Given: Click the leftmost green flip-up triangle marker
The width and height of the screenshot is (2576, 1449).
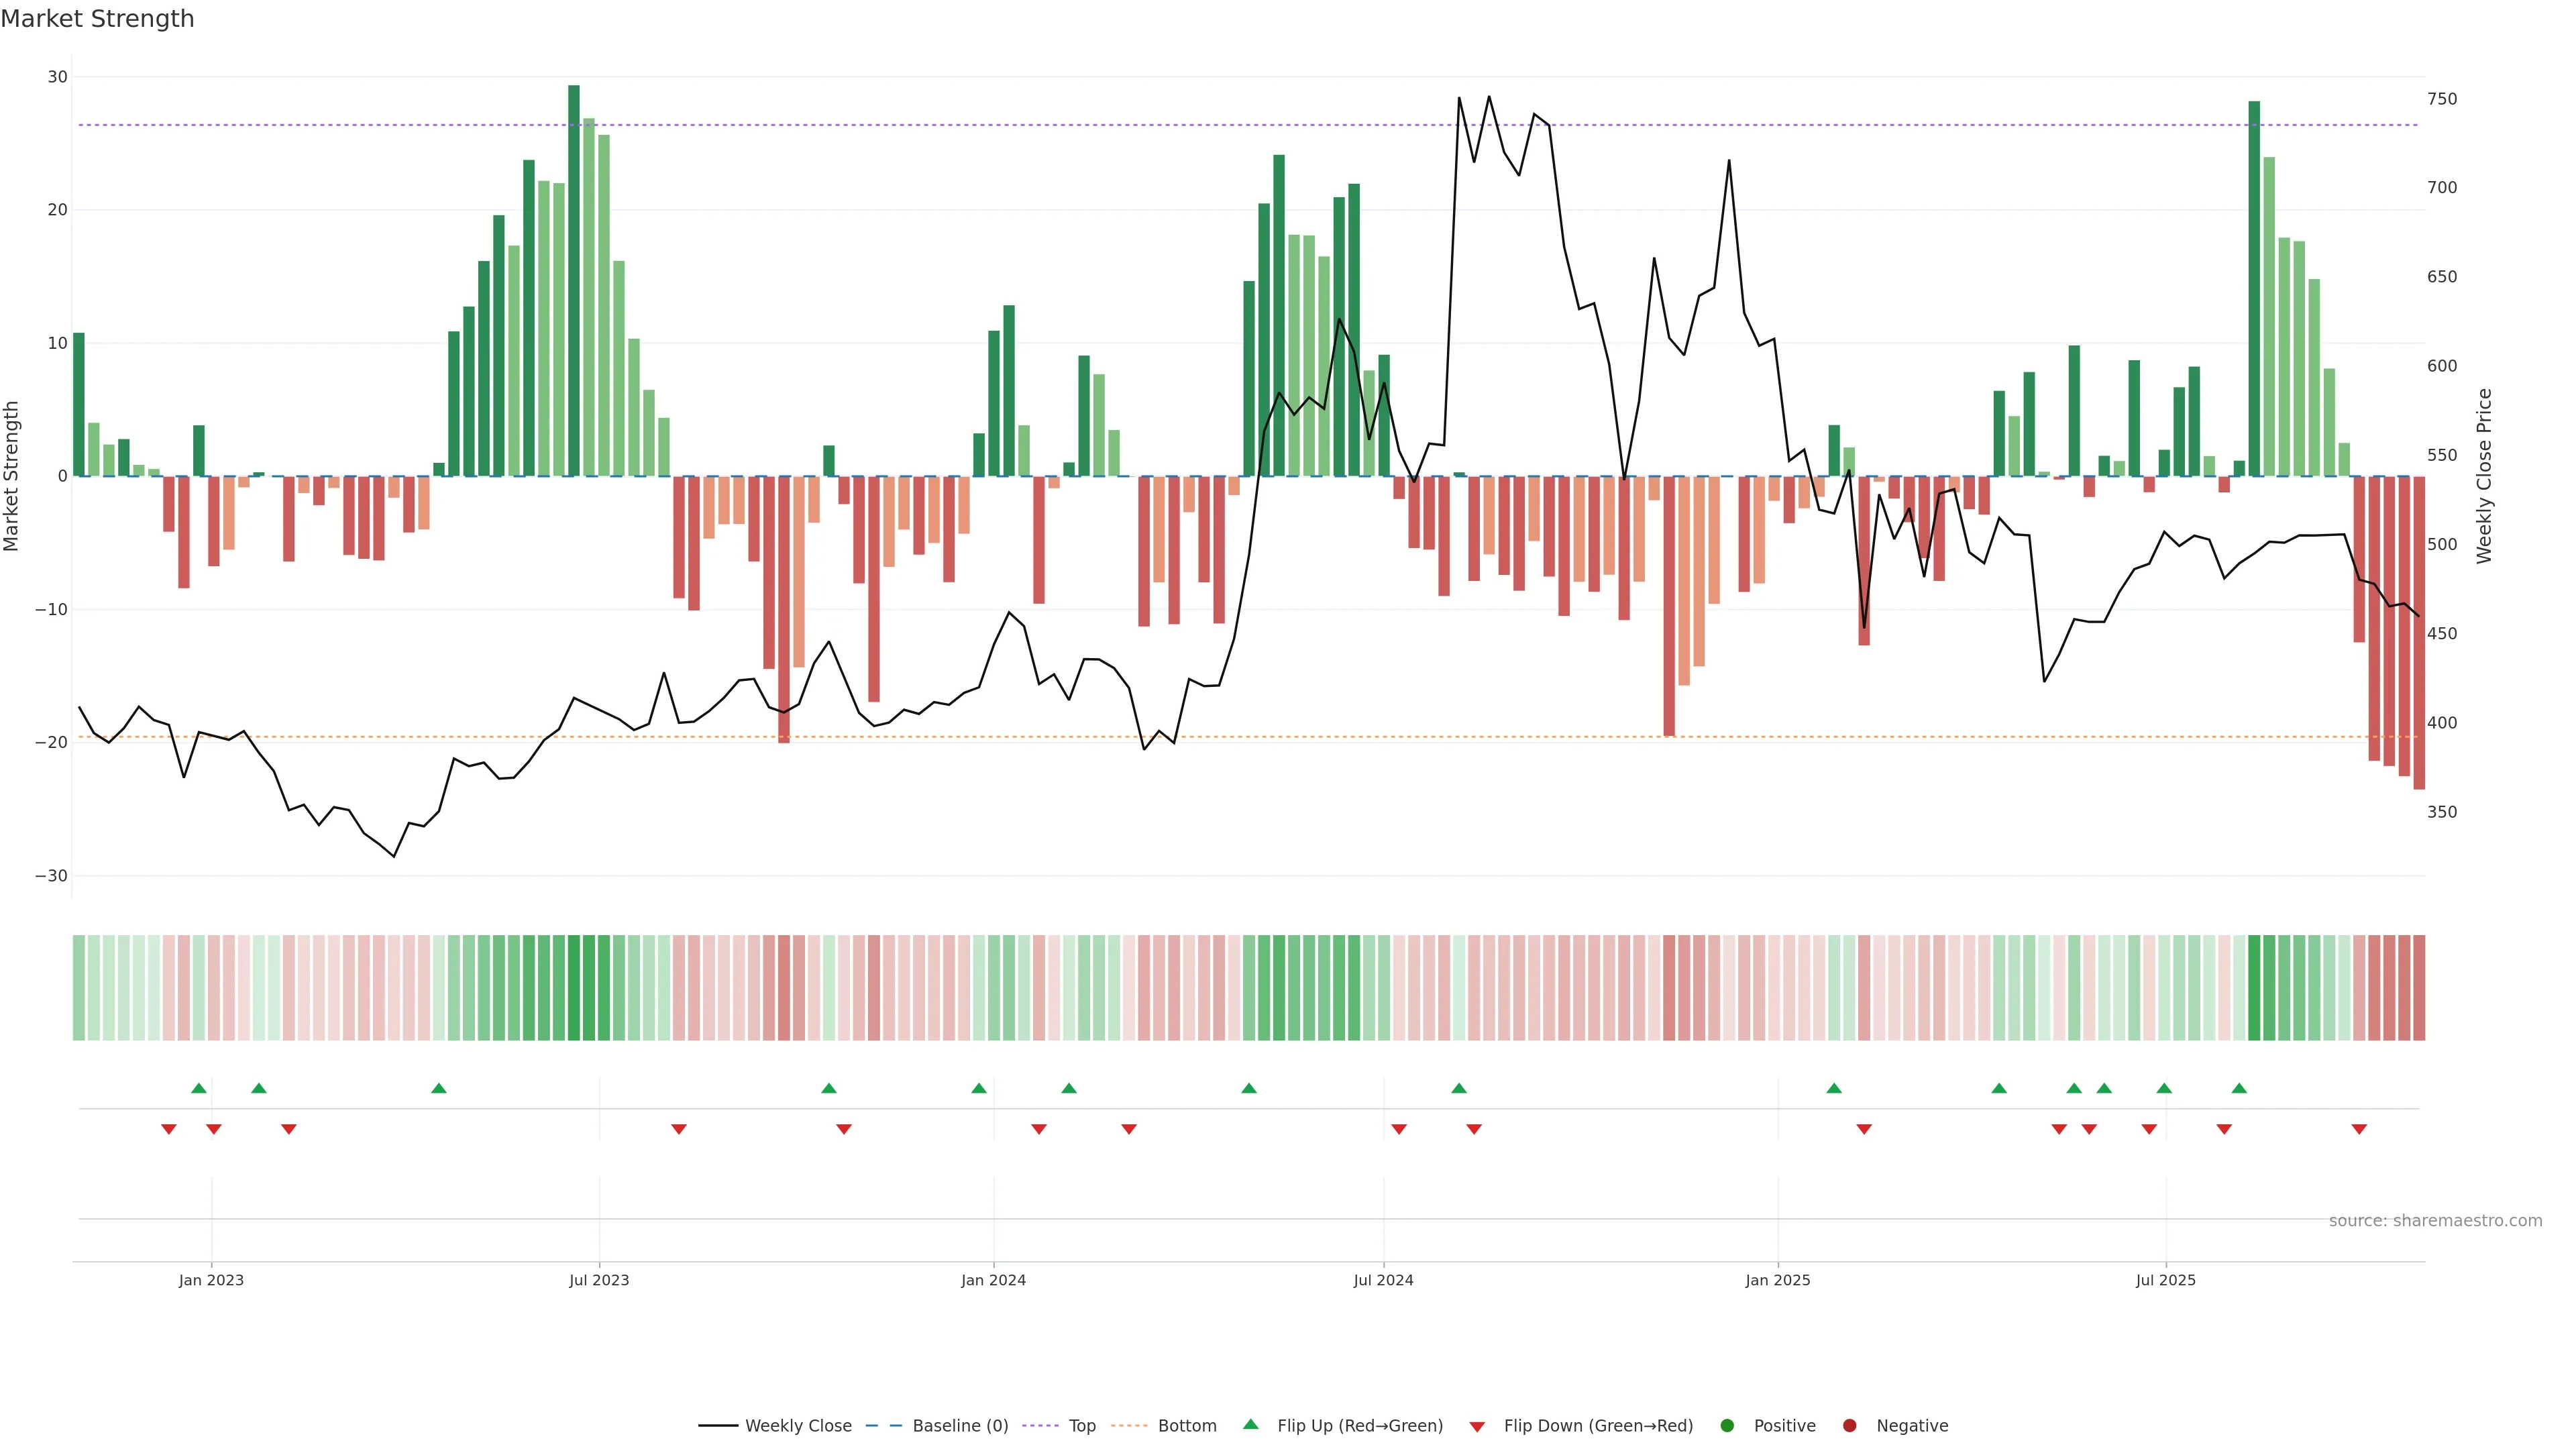Looking at the screenshot, I should [x=199, y=1088].
